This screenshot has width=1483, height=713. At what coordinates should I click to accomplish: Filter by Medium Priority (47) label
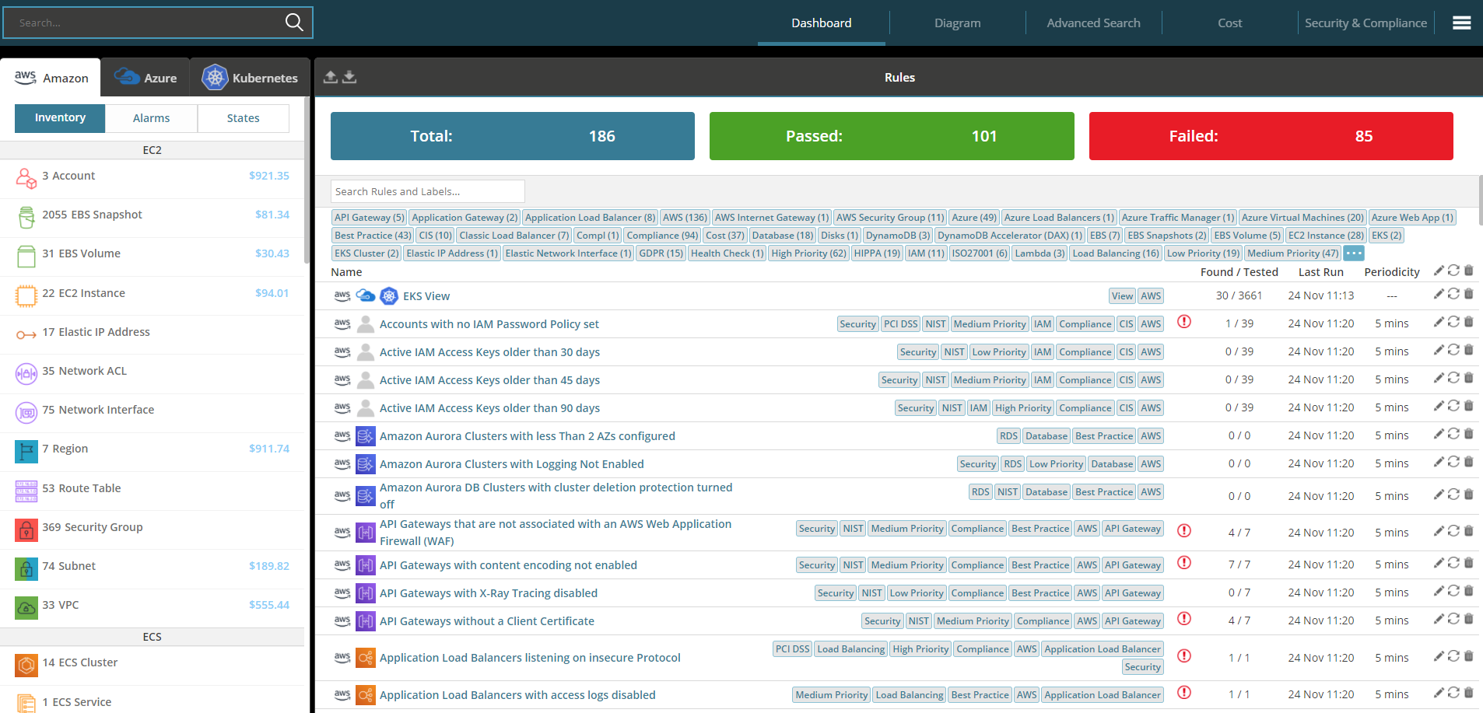click(1292, 253)
